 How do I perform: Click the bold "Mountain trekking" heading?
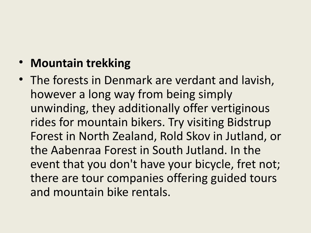click(x=80, y=63)
